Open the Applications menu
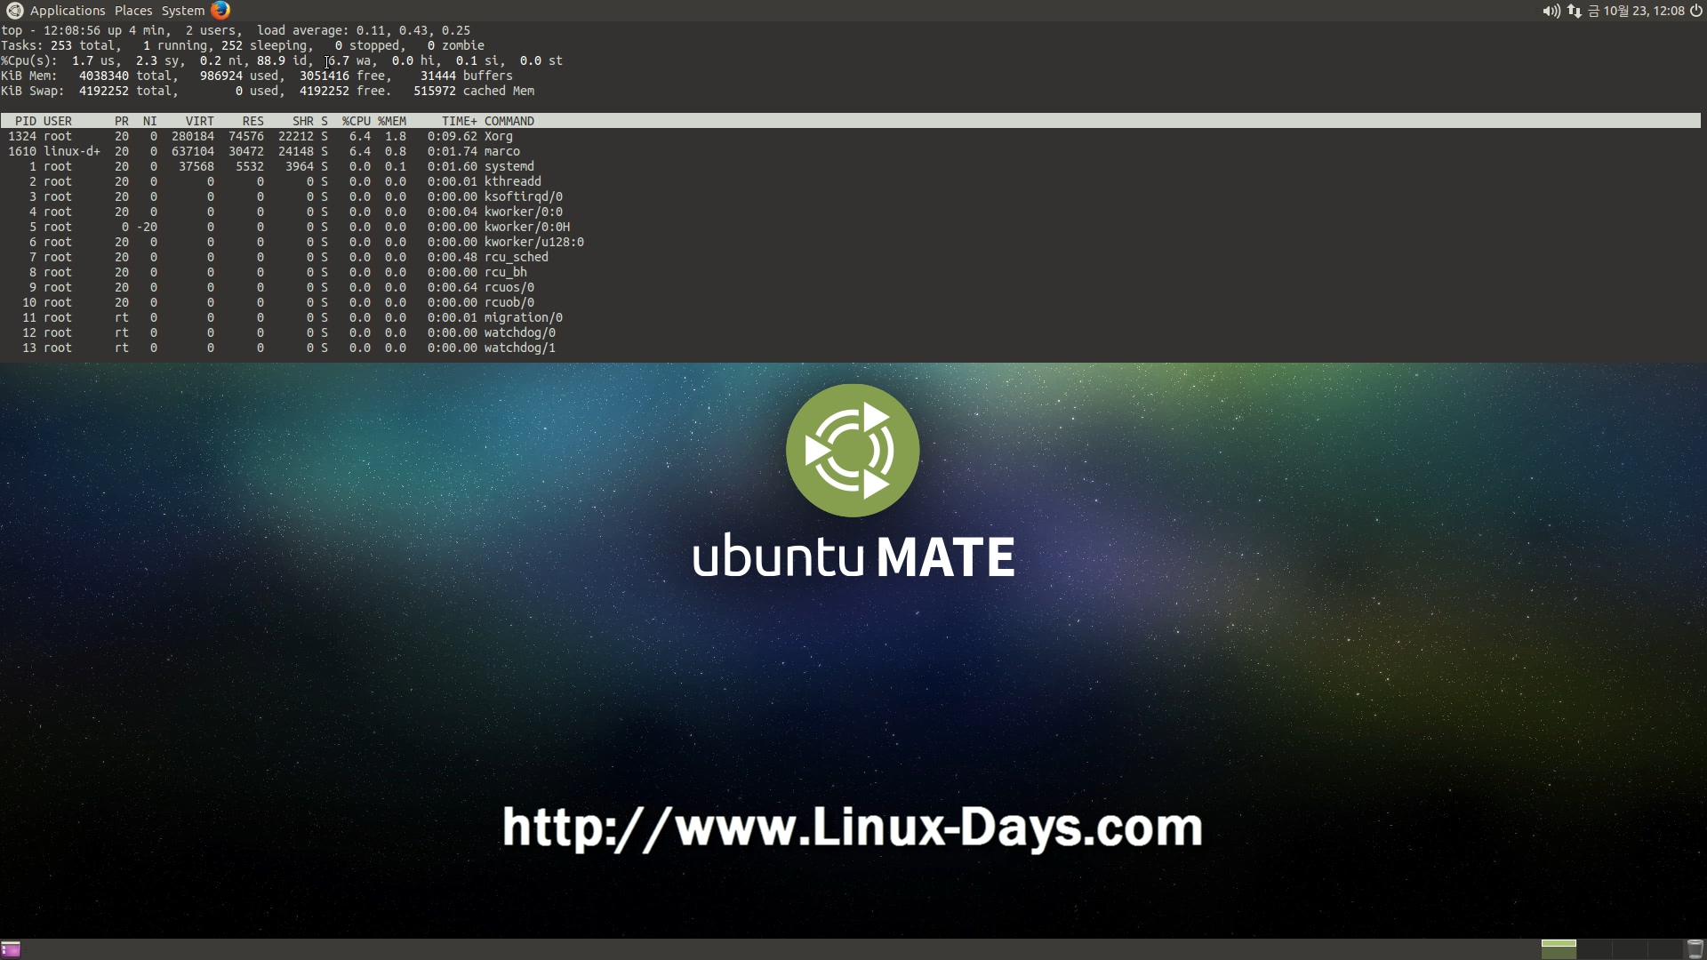The image size is (1707, 960). pos(68,11)
